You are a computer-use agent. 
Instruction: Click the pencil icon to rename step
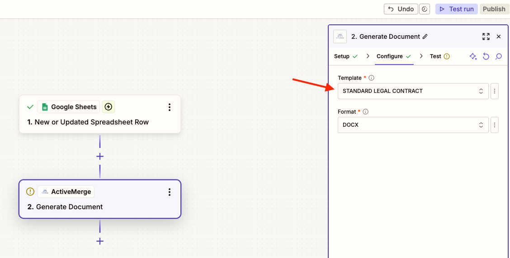click(425, 37)
